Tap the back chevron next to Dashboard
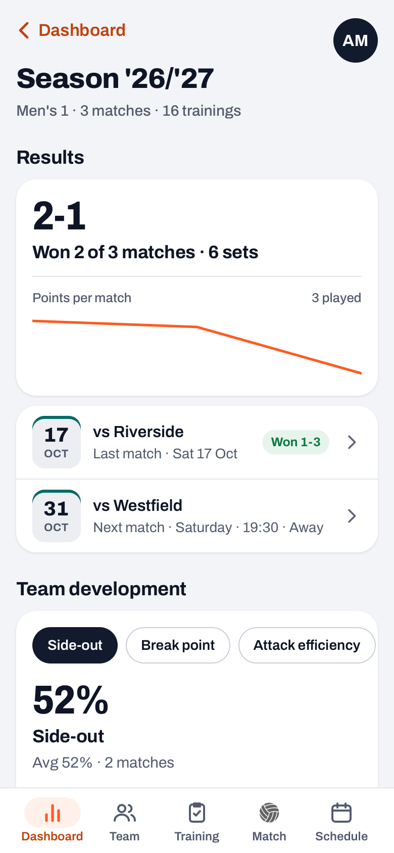This screenshot has height=853, width=394. pyautogui.click(x=24, y=30)
